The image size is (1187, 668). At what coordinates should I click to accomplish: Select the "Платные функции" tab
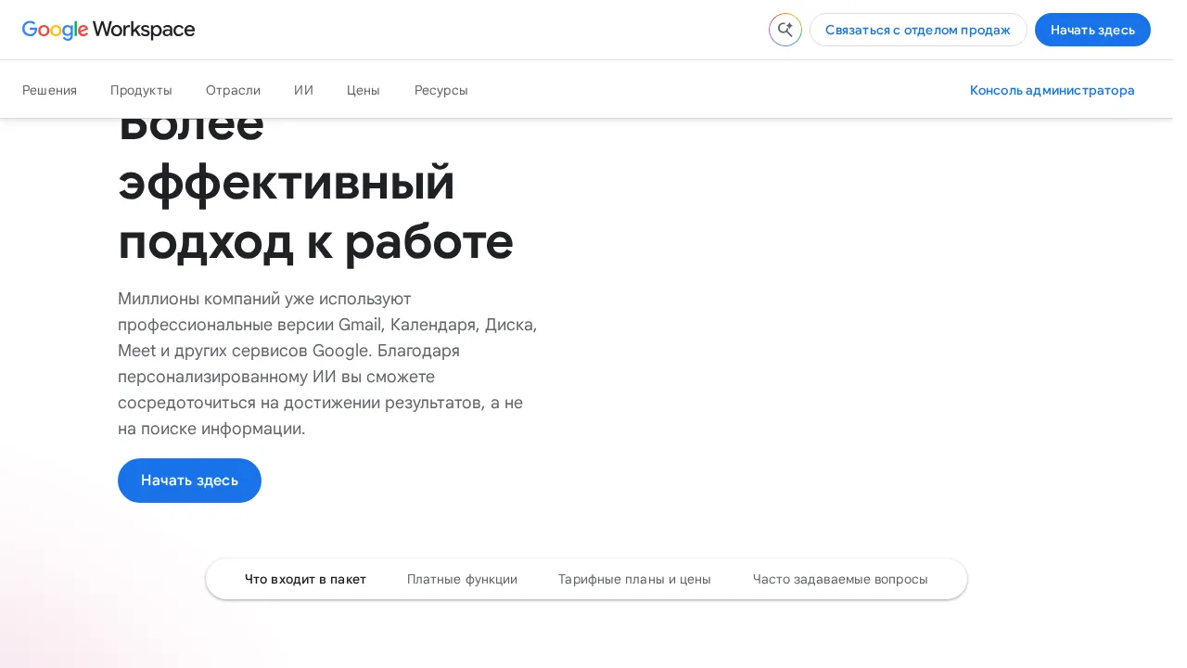point(462,579)
